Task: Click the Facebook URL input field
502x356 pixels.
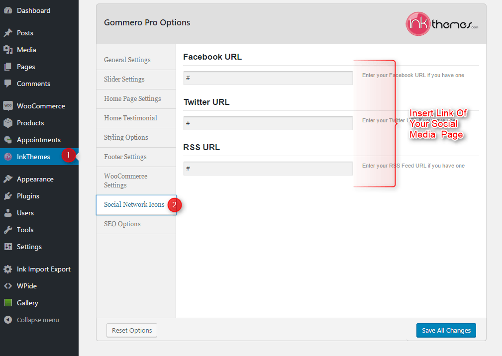Action: tap(268, 78)
